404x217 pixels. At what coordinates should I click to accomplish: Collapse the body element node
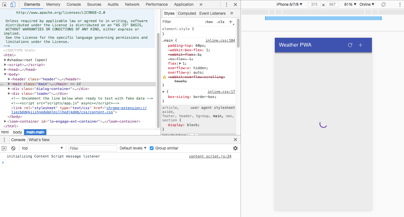tap(5, 74)
